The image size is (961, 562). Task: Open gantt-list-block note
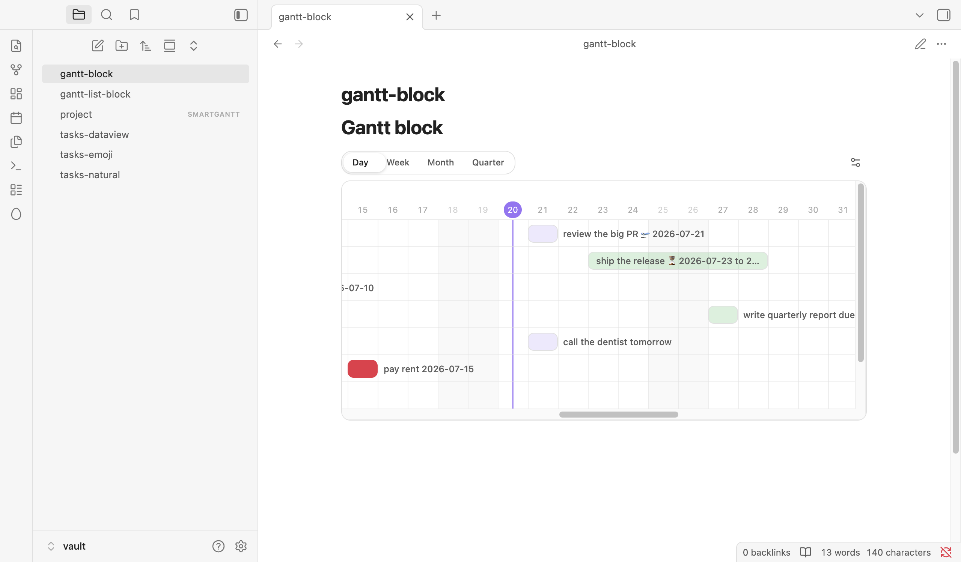click(x=145, y=94)
